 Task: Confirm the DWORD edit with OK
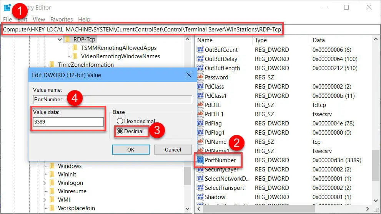pyautogui.click(x=131, y=150)
